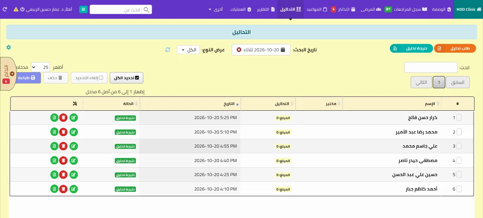The image size is (483, 218).
Task: Open the عرض النوع dropdown showing الكل
Action: tap(189, 50)
